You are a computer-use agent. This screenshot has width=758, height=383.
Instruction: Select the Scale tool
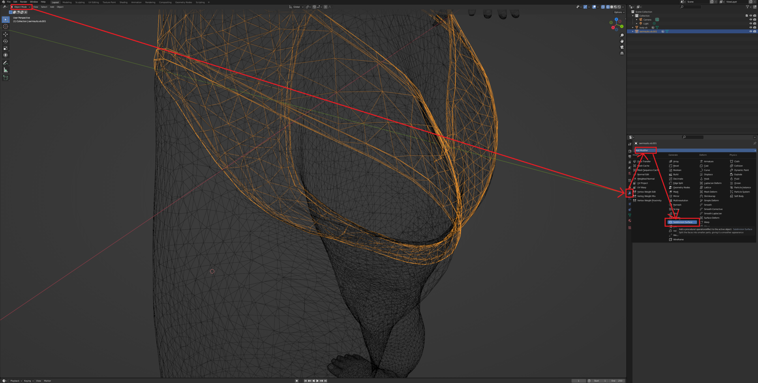click(x=6, y=48)
